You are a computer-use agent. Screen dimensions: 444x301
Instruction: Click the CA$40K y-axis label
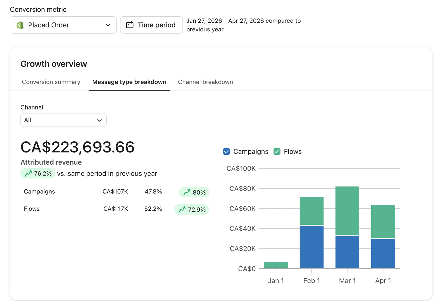click(243, 229)
